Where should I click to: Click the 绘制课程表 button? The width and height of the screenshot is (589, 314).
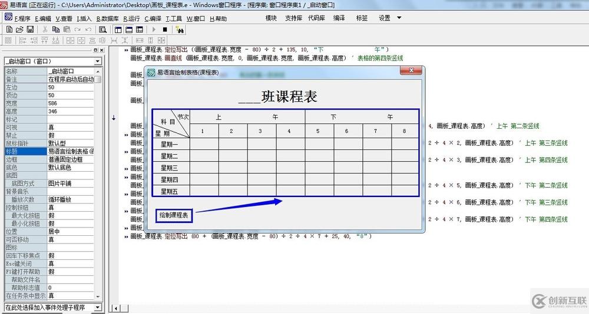tap(174, 215)
